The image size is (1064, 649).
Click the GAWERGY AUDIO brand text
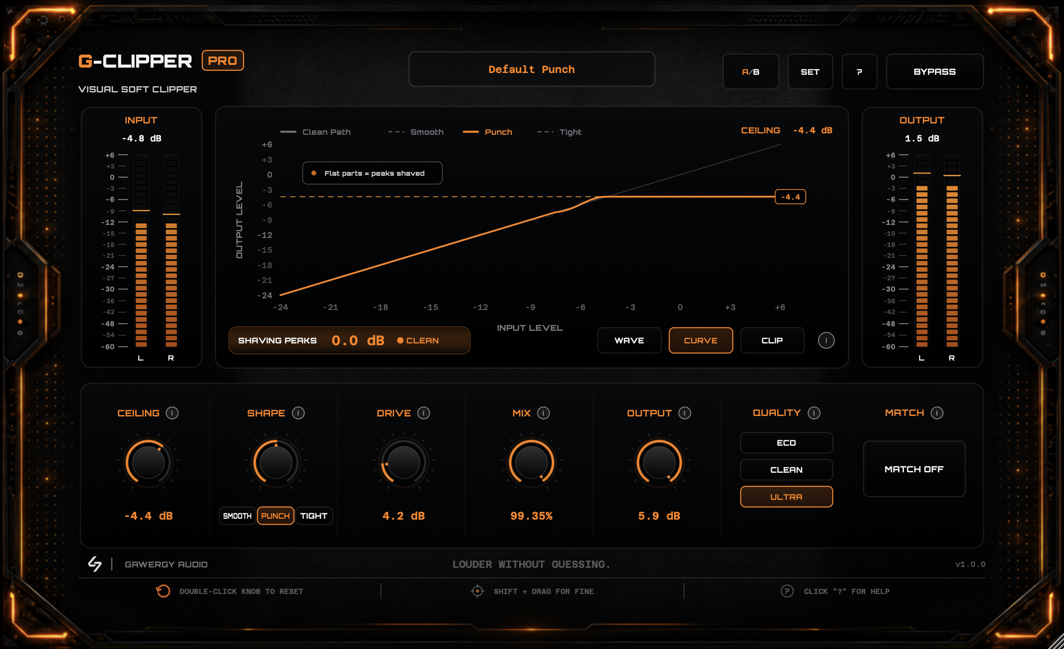tap(166, 564)
